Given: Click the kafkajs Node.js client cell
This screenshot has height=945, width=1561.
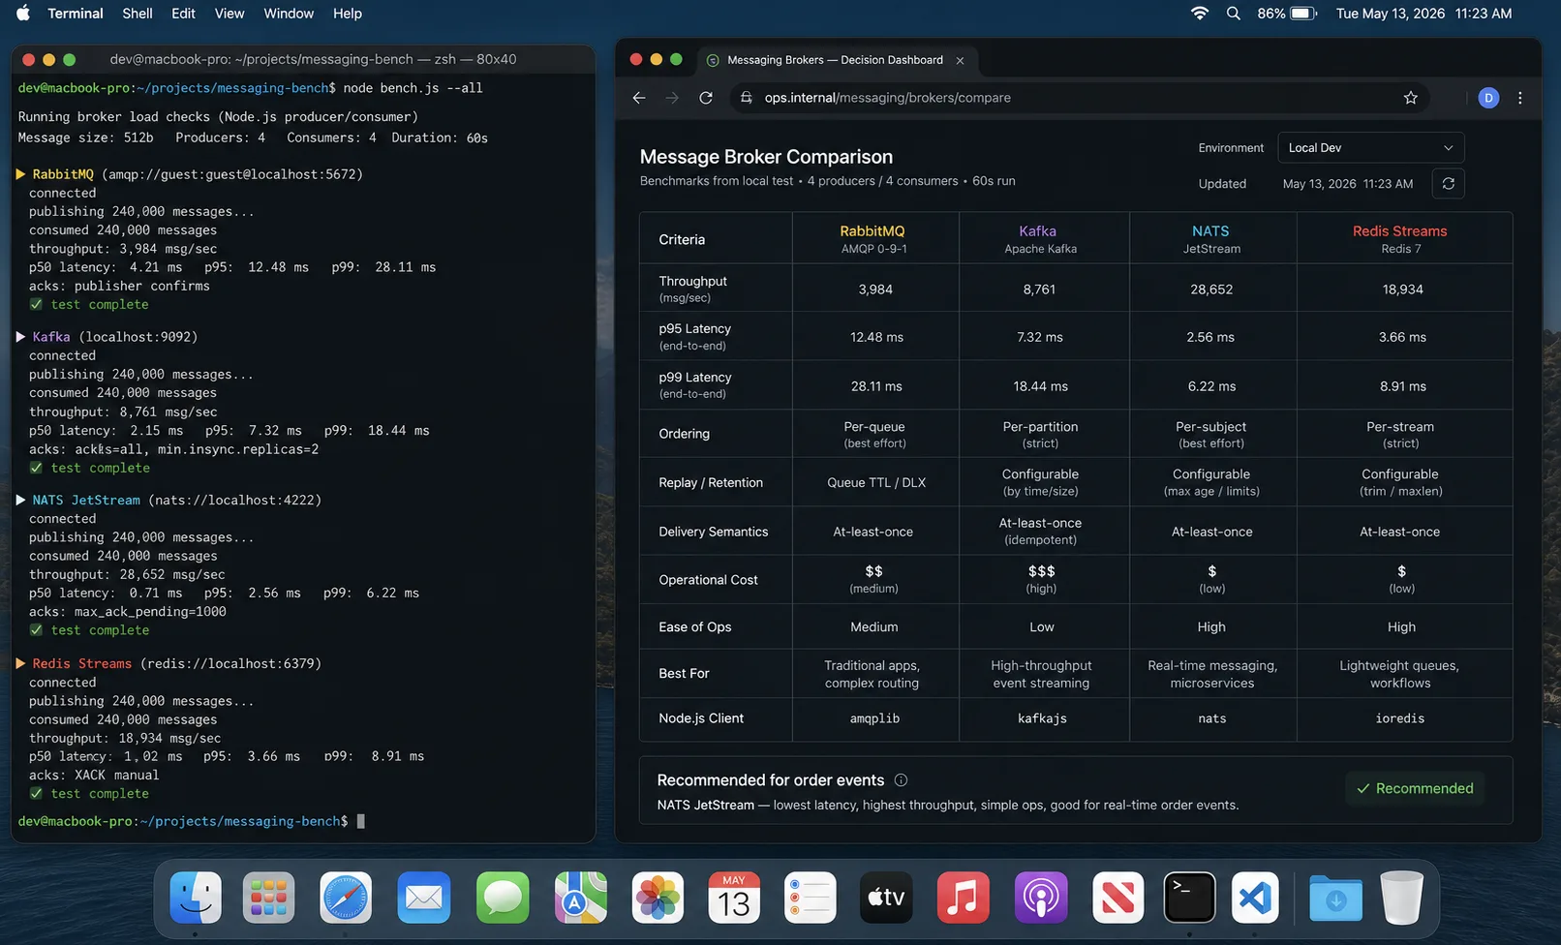Looking at the screenshot, I should (1042, 718).
